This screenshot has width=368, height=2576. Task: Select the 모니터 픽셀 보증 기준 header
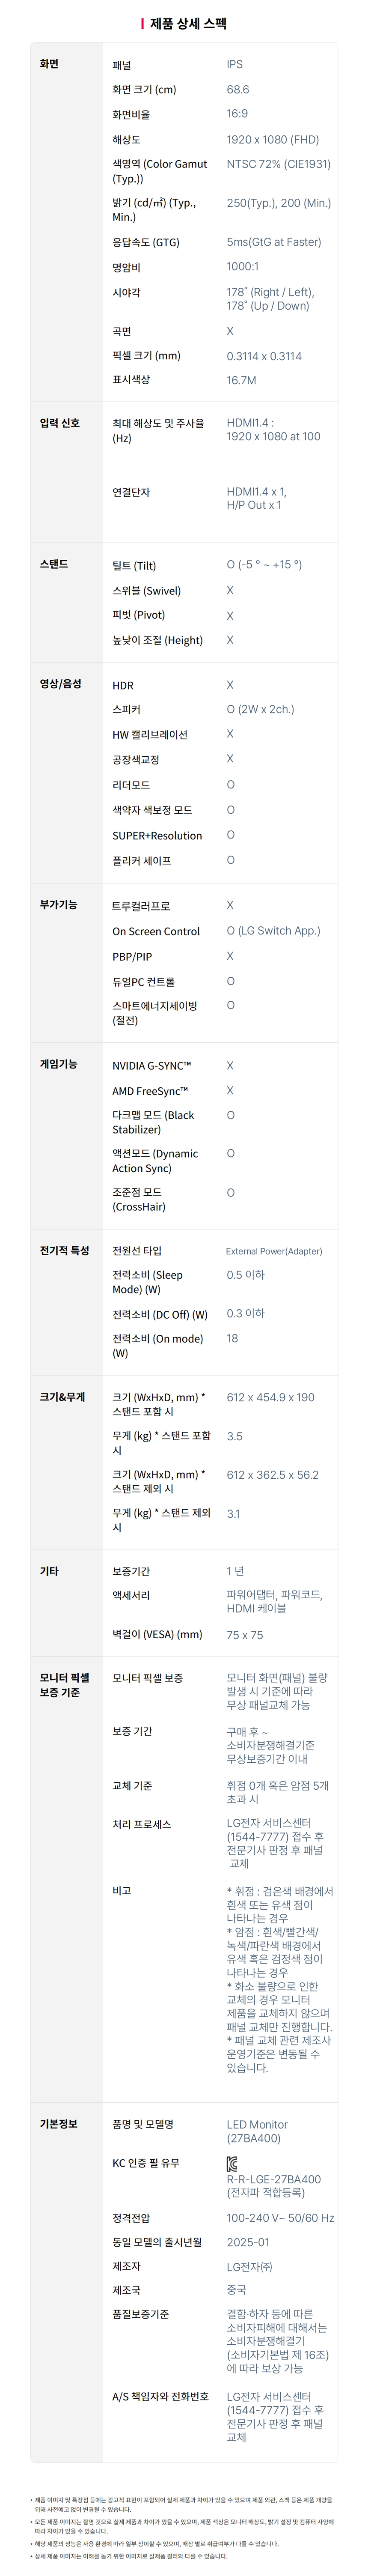64,1685
